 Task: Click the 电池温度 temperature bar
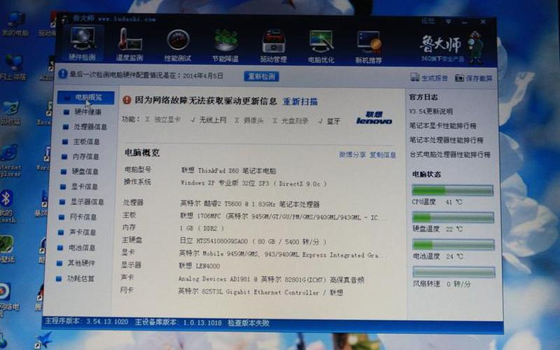tap(453, 245)
